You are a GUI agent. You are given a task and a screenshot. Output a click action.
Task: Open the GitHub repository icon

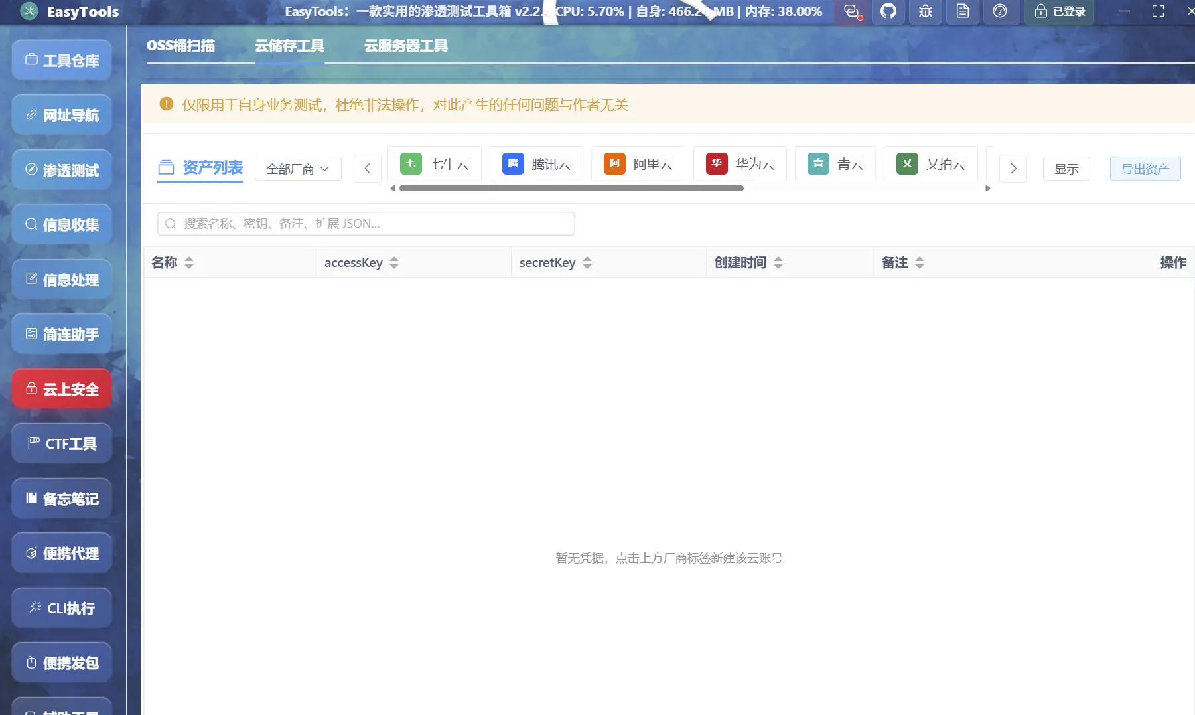click(x=888, y=11)
